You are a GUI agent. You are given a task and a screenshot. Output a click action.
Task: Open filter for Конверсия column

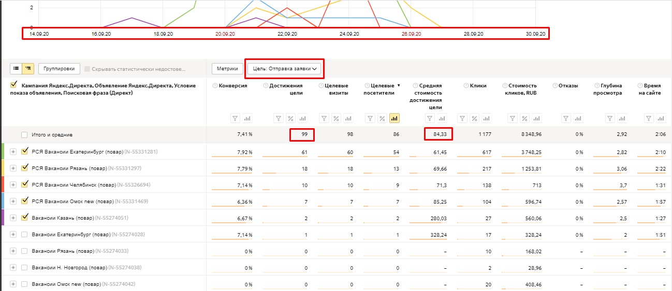pyautogui.click(x=236, y=118)
